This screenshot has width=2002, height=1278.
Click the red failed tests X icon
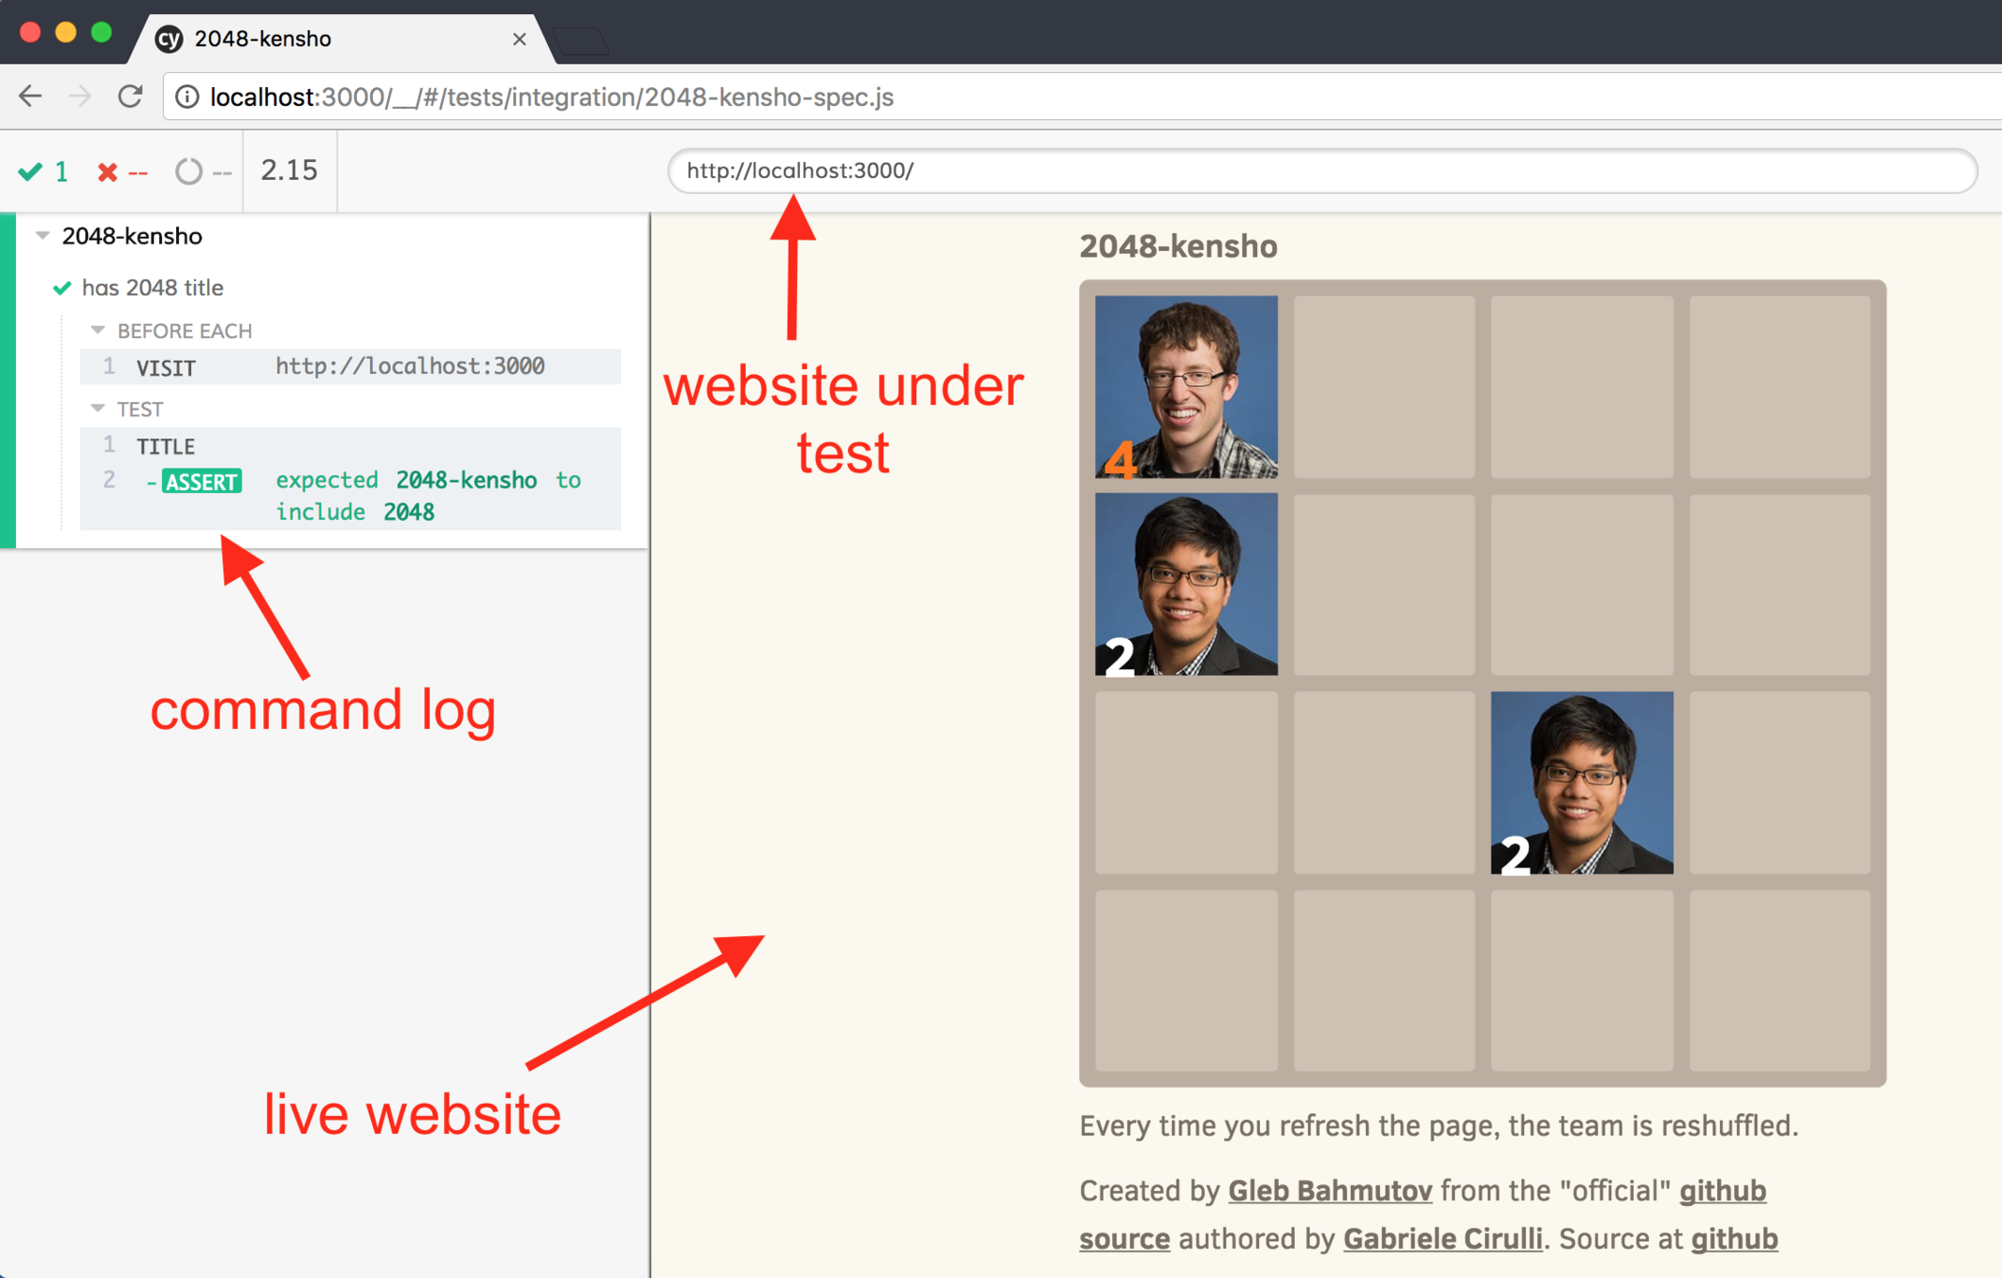tap(108, 171)
